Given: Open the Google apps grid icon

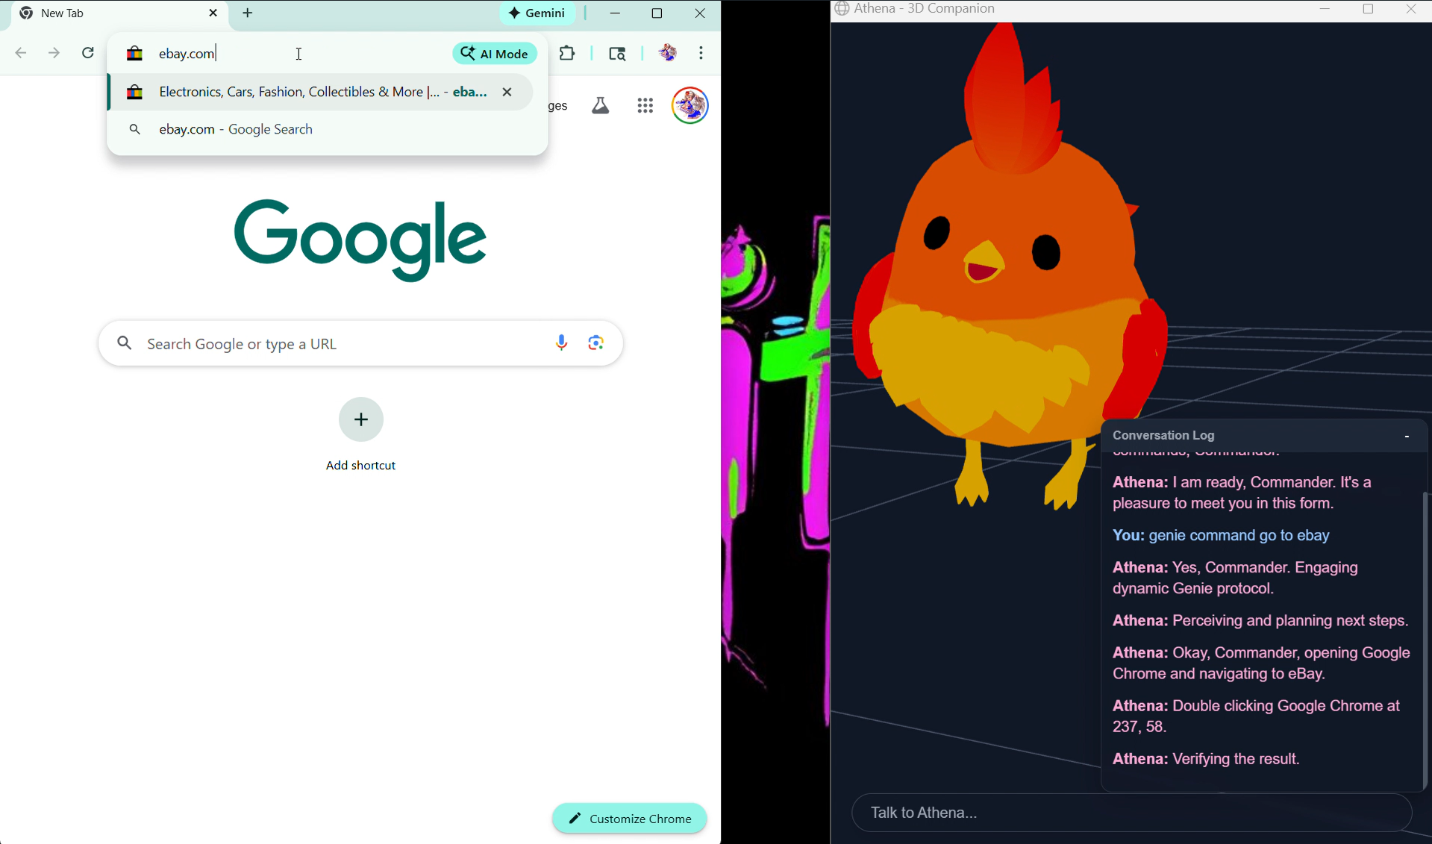Looking at the screenshot, I should (645, 106).
